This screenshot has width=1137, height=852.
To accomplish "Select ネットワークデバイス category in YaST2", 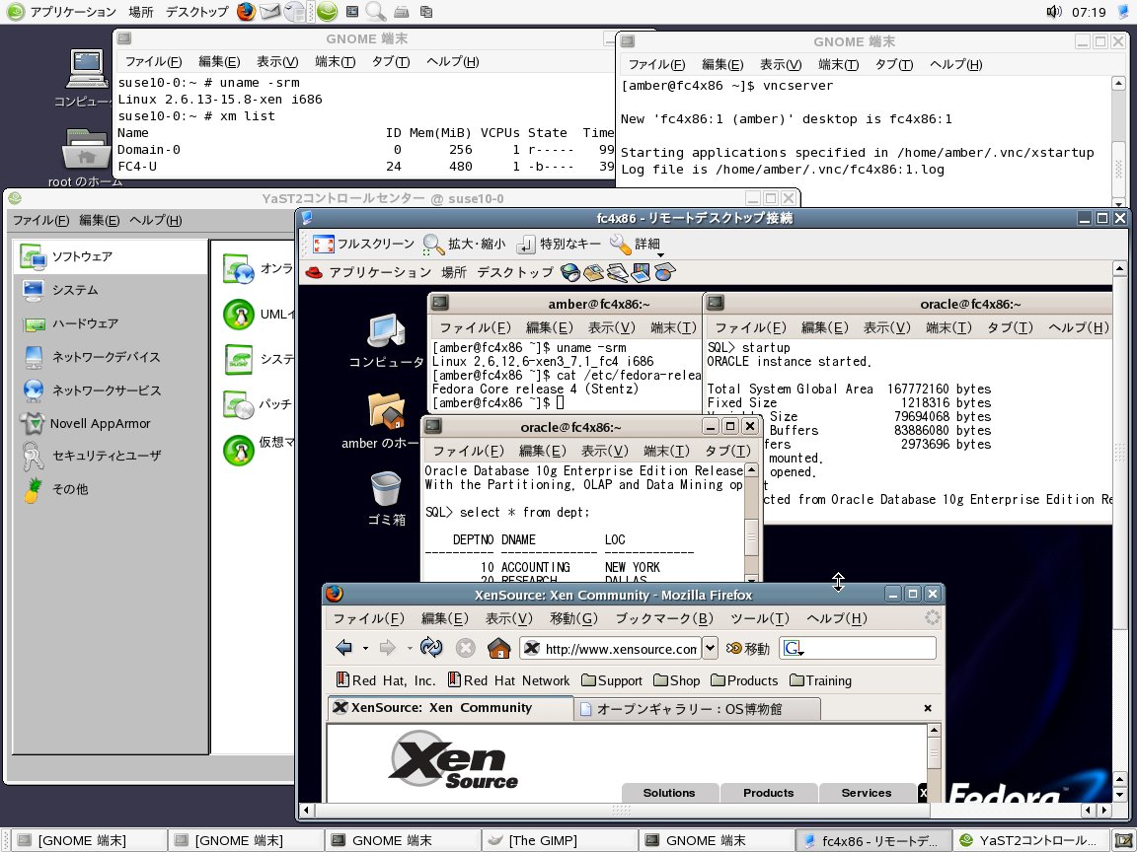I will (x=111, y=356).
